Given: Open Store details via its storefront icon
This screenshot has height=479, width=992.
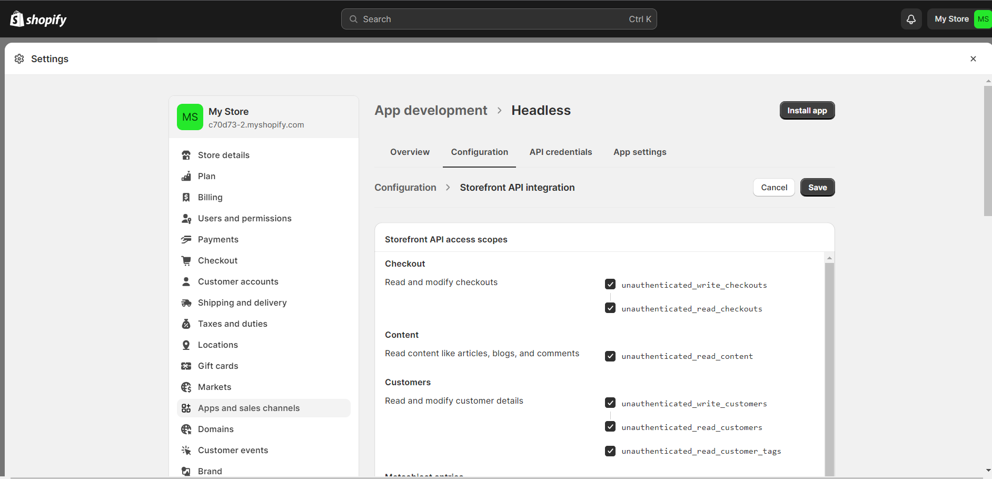Looking at the screenshot, I should pyautogui.click(x=186, y=155).
